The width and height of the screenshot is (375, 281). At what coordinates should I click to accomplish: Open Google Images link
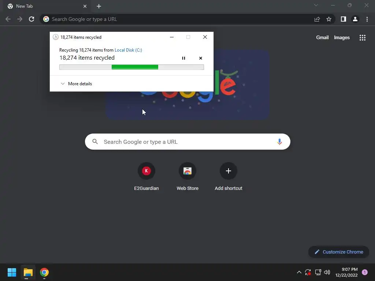(342, 38)
